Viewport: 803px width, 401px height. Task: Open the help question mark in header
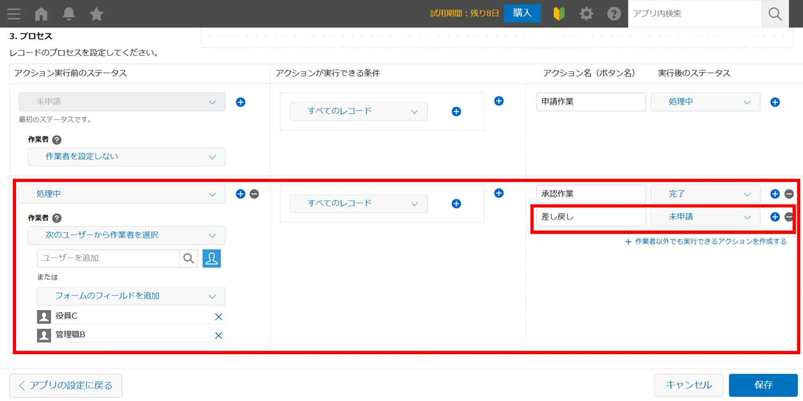(x=613, y=14)
